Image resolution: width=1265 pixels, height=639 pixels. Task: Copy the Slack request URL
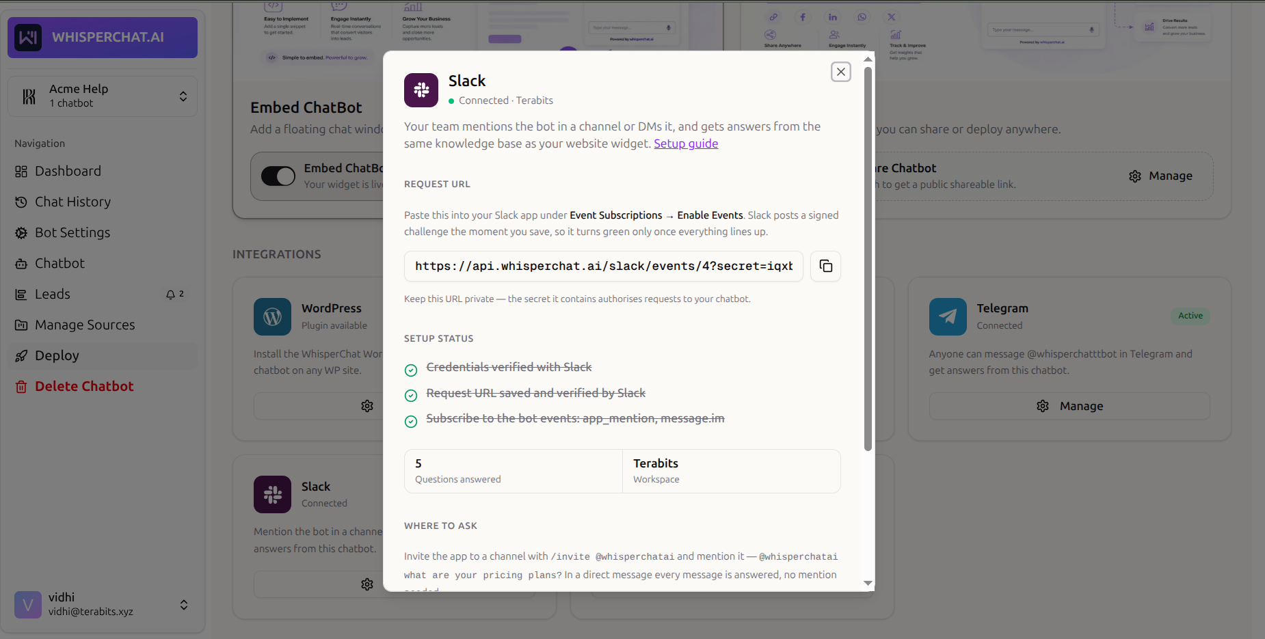[x=825, y=266]
